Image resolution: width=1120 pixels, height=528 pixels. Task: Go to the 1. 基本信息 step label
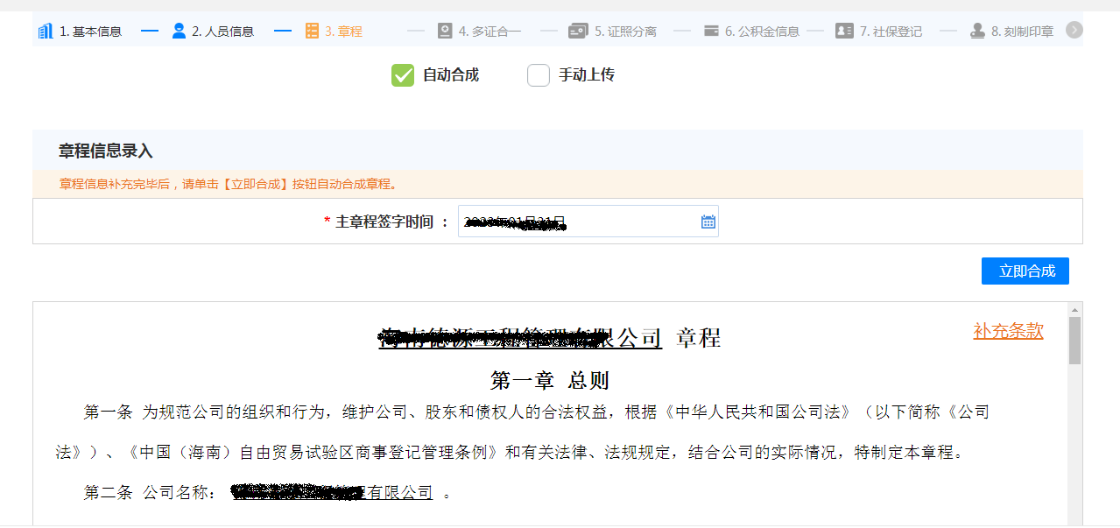(x=90, y=32)
